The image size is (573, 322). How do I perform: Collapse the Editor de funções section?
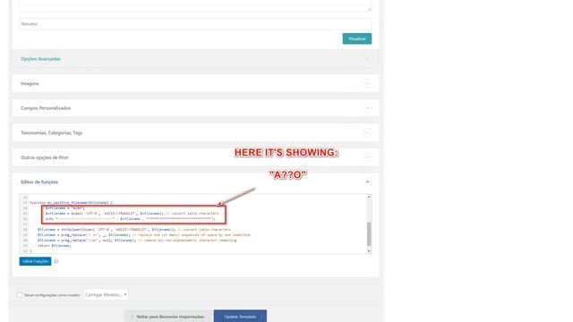click(x=367, y=182)
